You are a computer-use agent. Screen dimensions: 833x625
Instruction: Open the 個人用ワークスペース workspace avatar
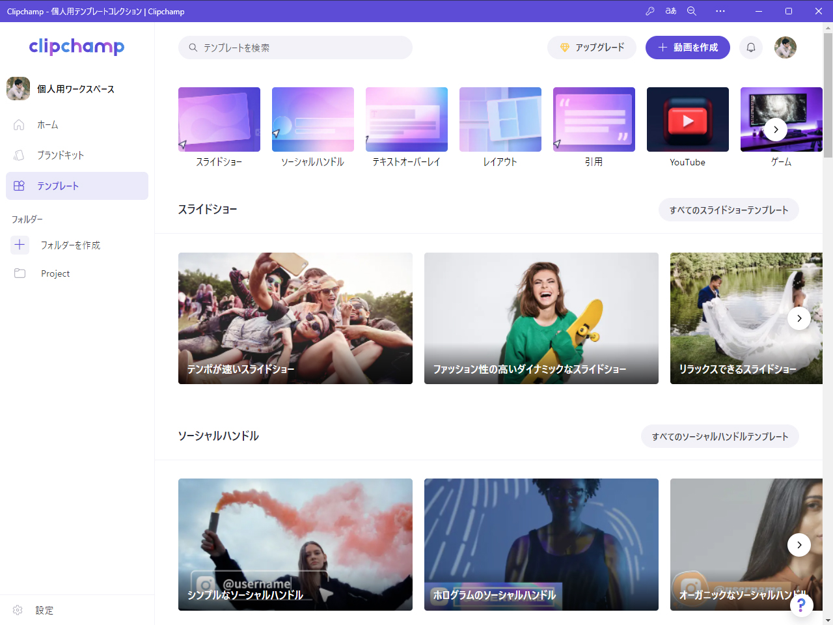pos(18,89)
